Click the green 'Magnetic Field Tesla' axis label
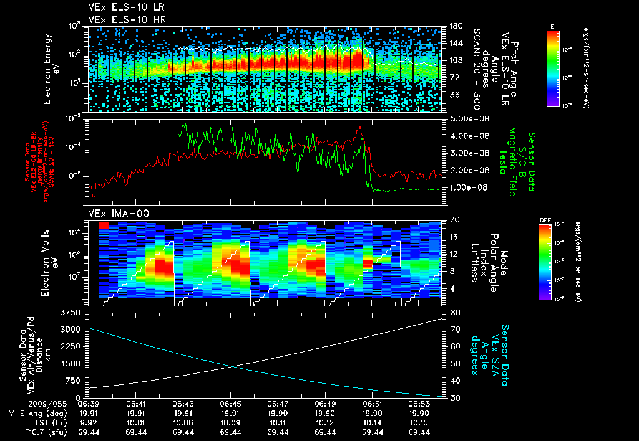The image size is (639, 441). click(508, 162)
